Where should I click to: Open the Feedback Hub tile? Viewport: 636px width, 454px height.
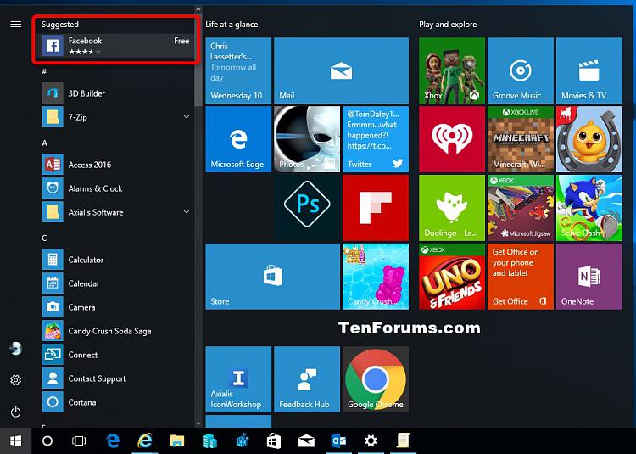pyautogui.click(x=306, y=378)
